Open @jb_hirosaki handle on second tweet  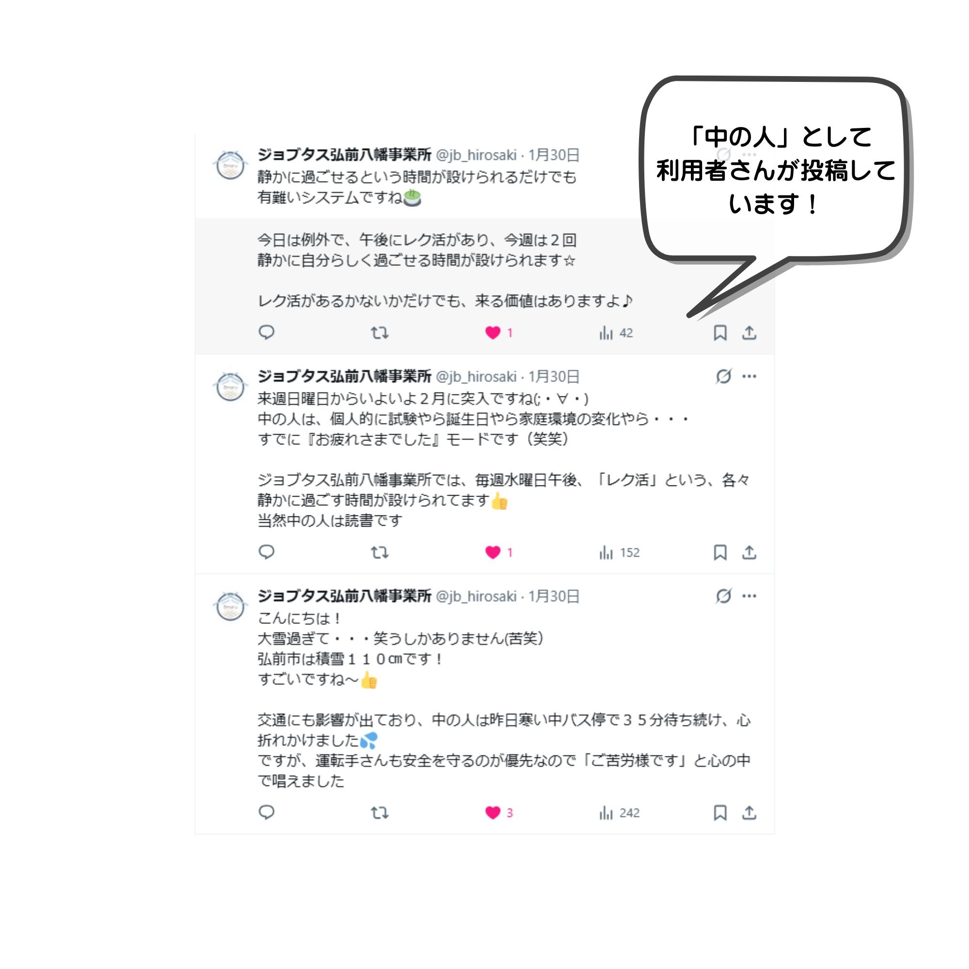(476, 376)
